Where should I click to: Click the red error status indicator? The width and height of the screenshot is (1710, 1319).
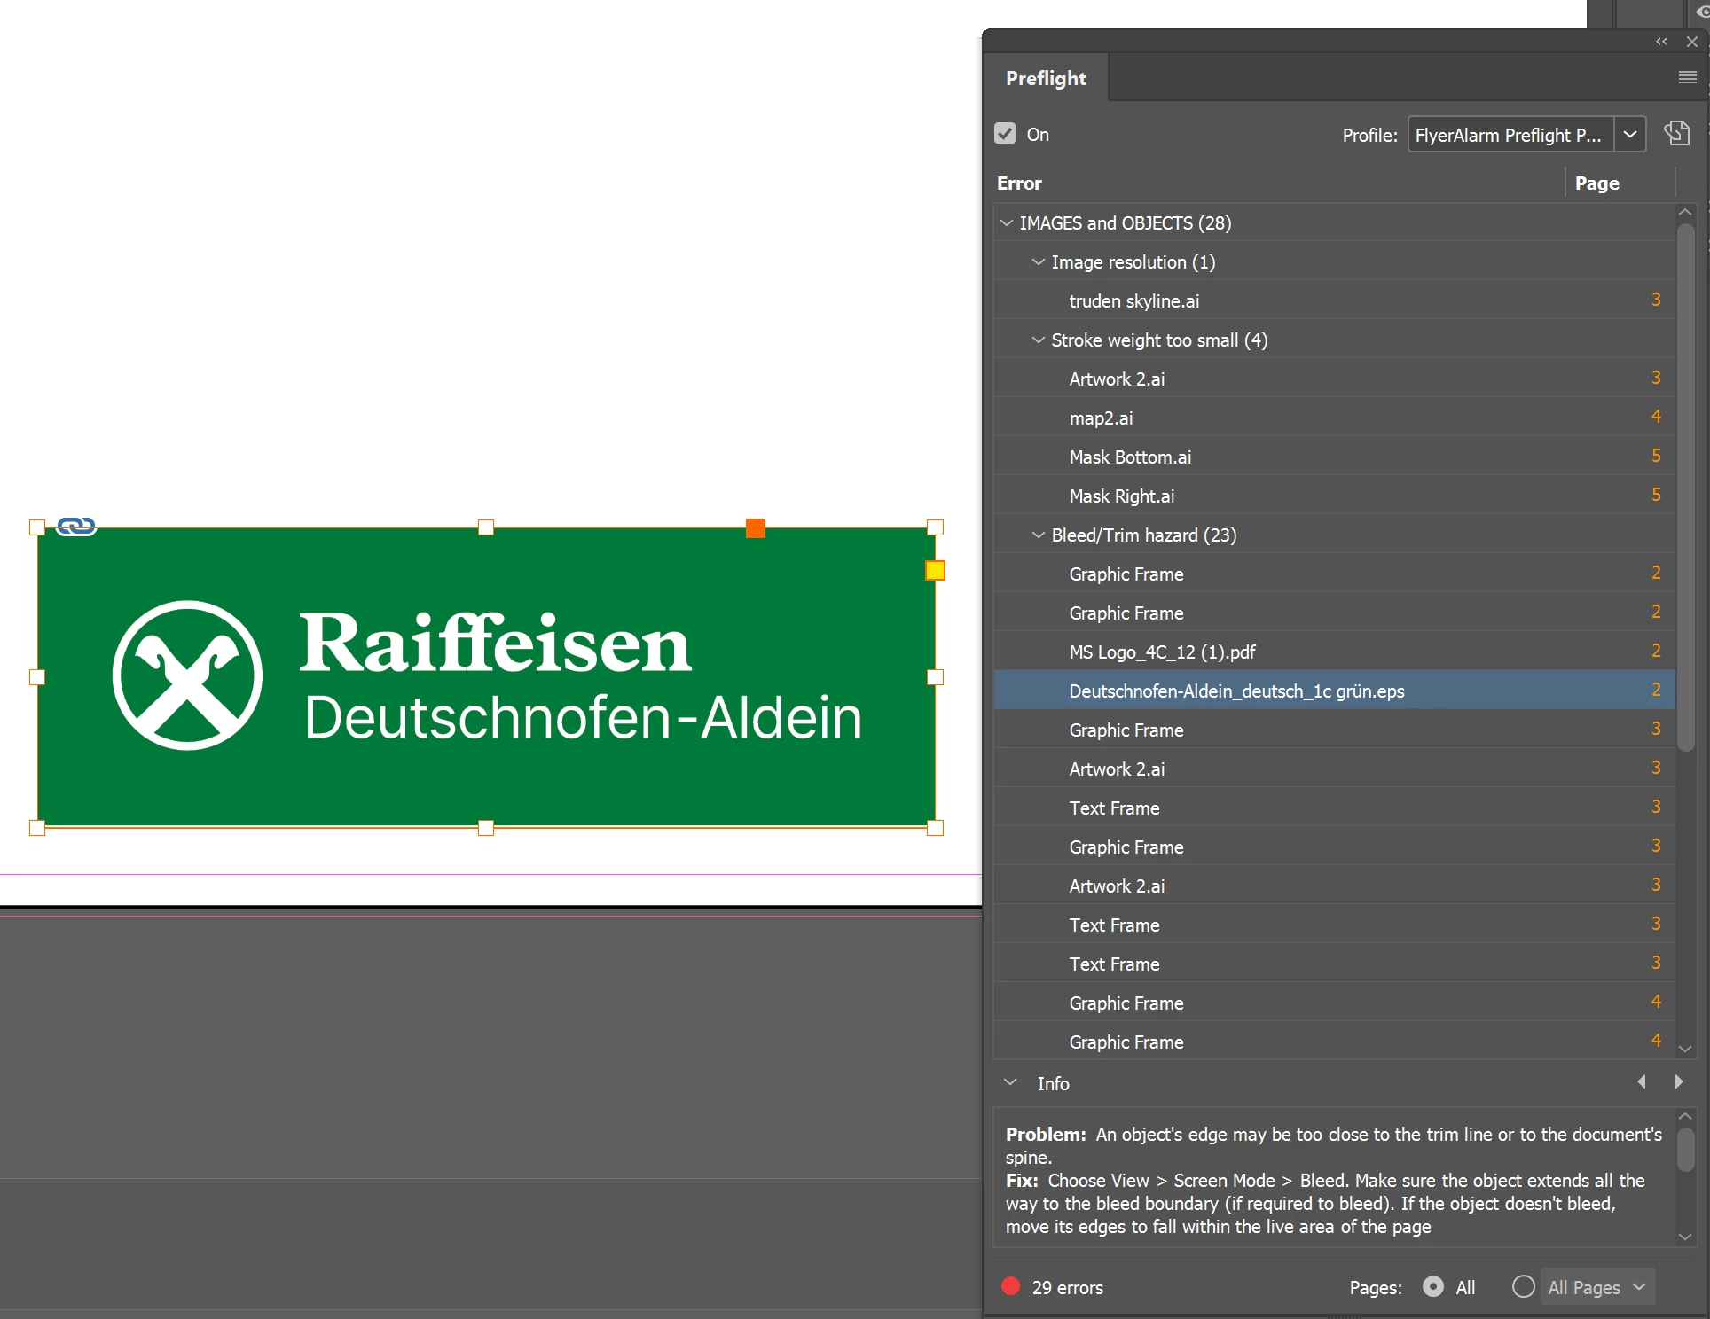click(x=1010, y=1286)
